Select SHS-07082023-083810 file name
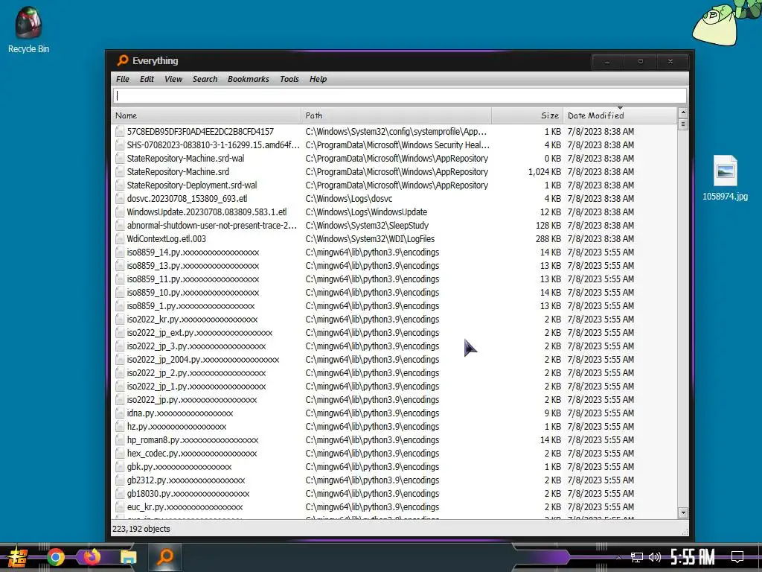The height and width of the screenshot is (572, 762). point(213,145)
